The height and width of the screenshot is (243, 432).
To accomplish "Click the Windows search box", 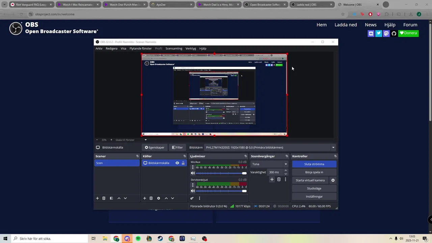I will [50, 239].
